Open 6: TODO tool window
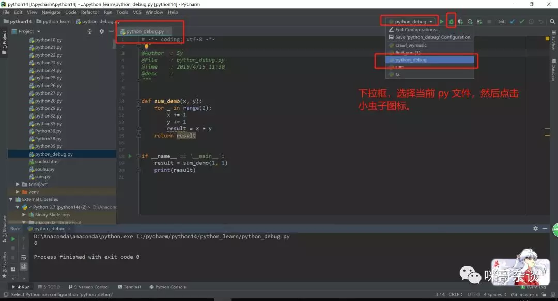 coord(49,287)
